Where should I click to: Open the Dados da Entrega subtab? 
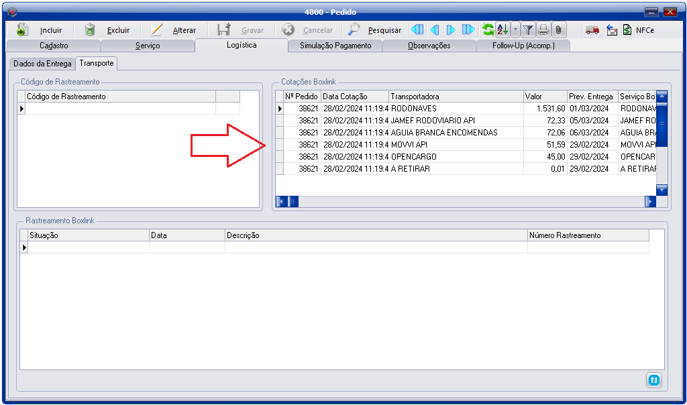42,63
